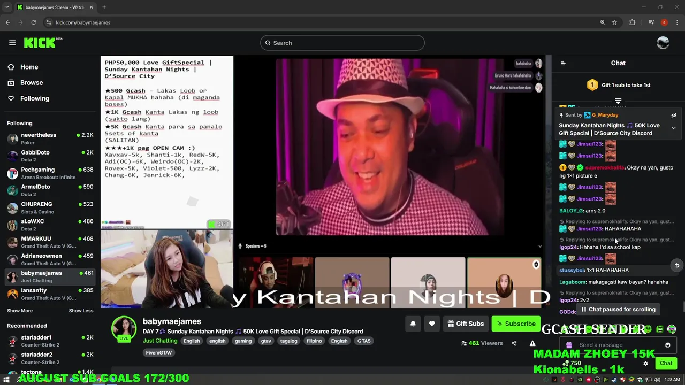Select the GTA5 tag
Image resolution: width=685 pixels, height=385 pixels.
click(364, 341)
